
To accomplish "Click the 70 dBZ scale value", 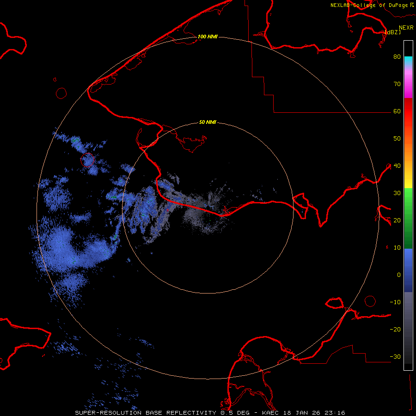I will [x=397, y=84].
